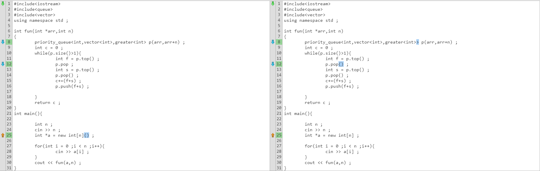The width and height of the screenshot is (540, 171).
Task: Select highlighted '>' after 'greater<int>' in right pane
Action: 417,42
